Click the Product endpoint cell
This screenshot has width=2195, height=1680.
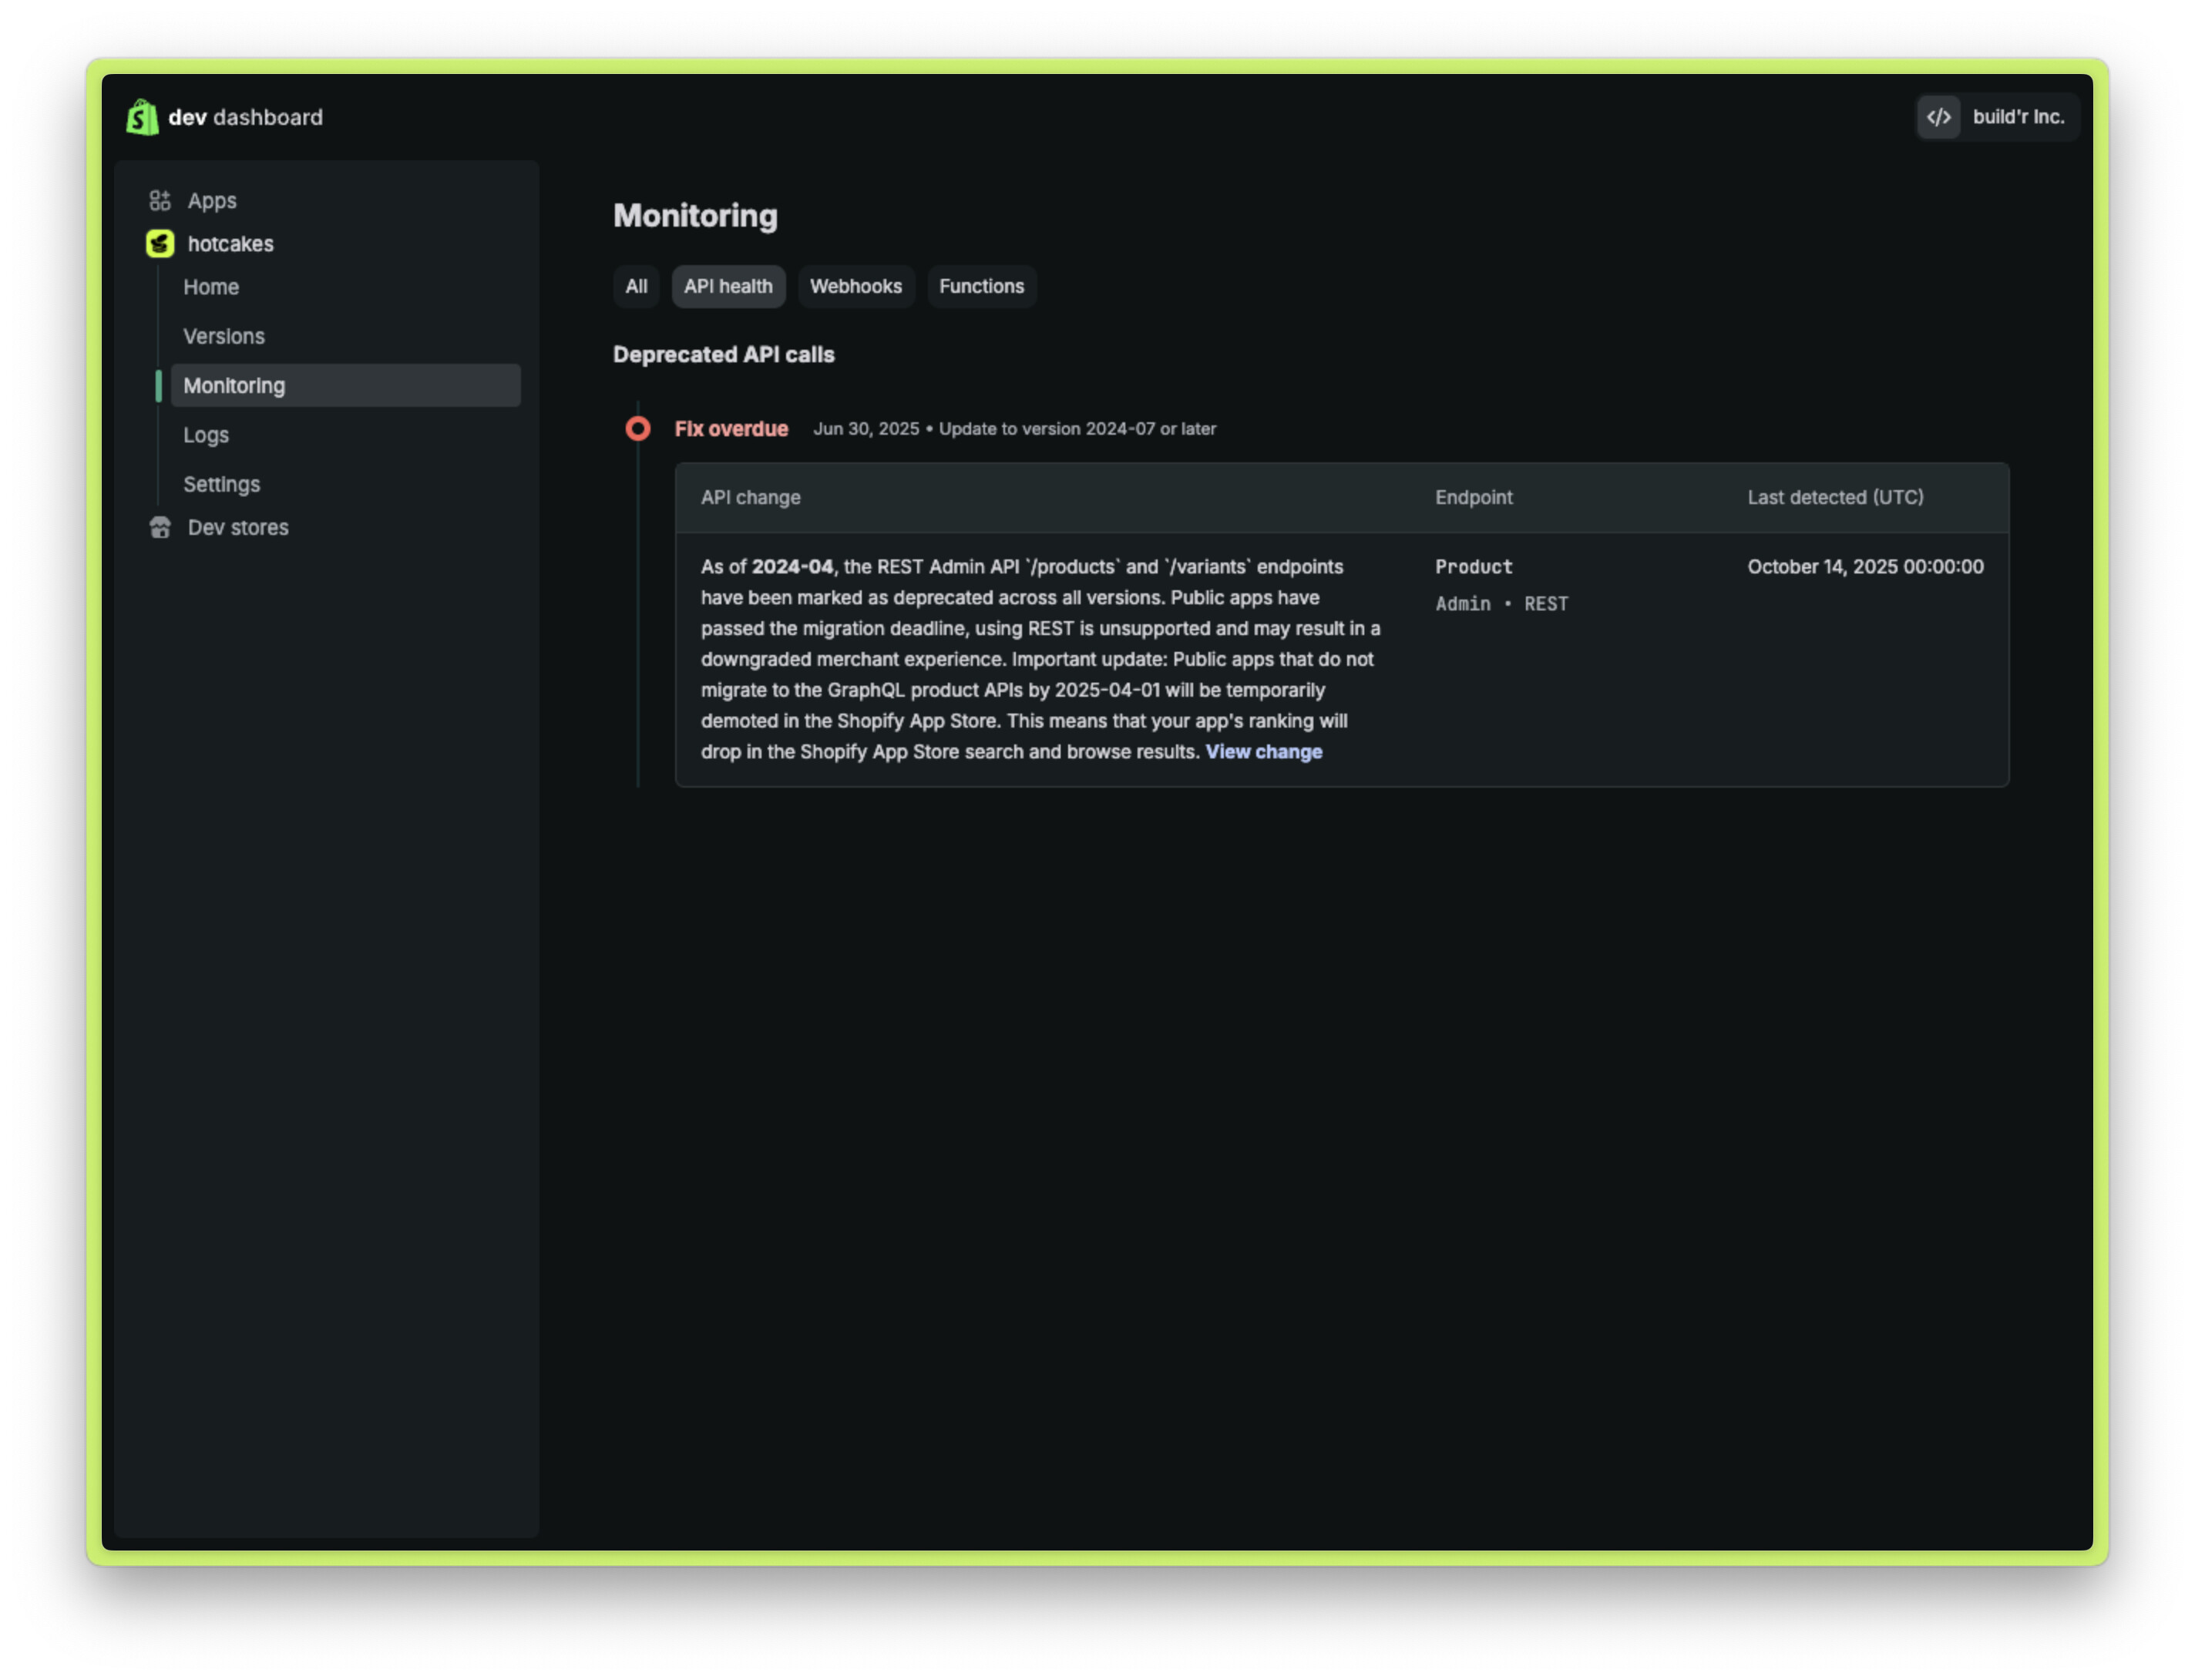pos(1473,567)
